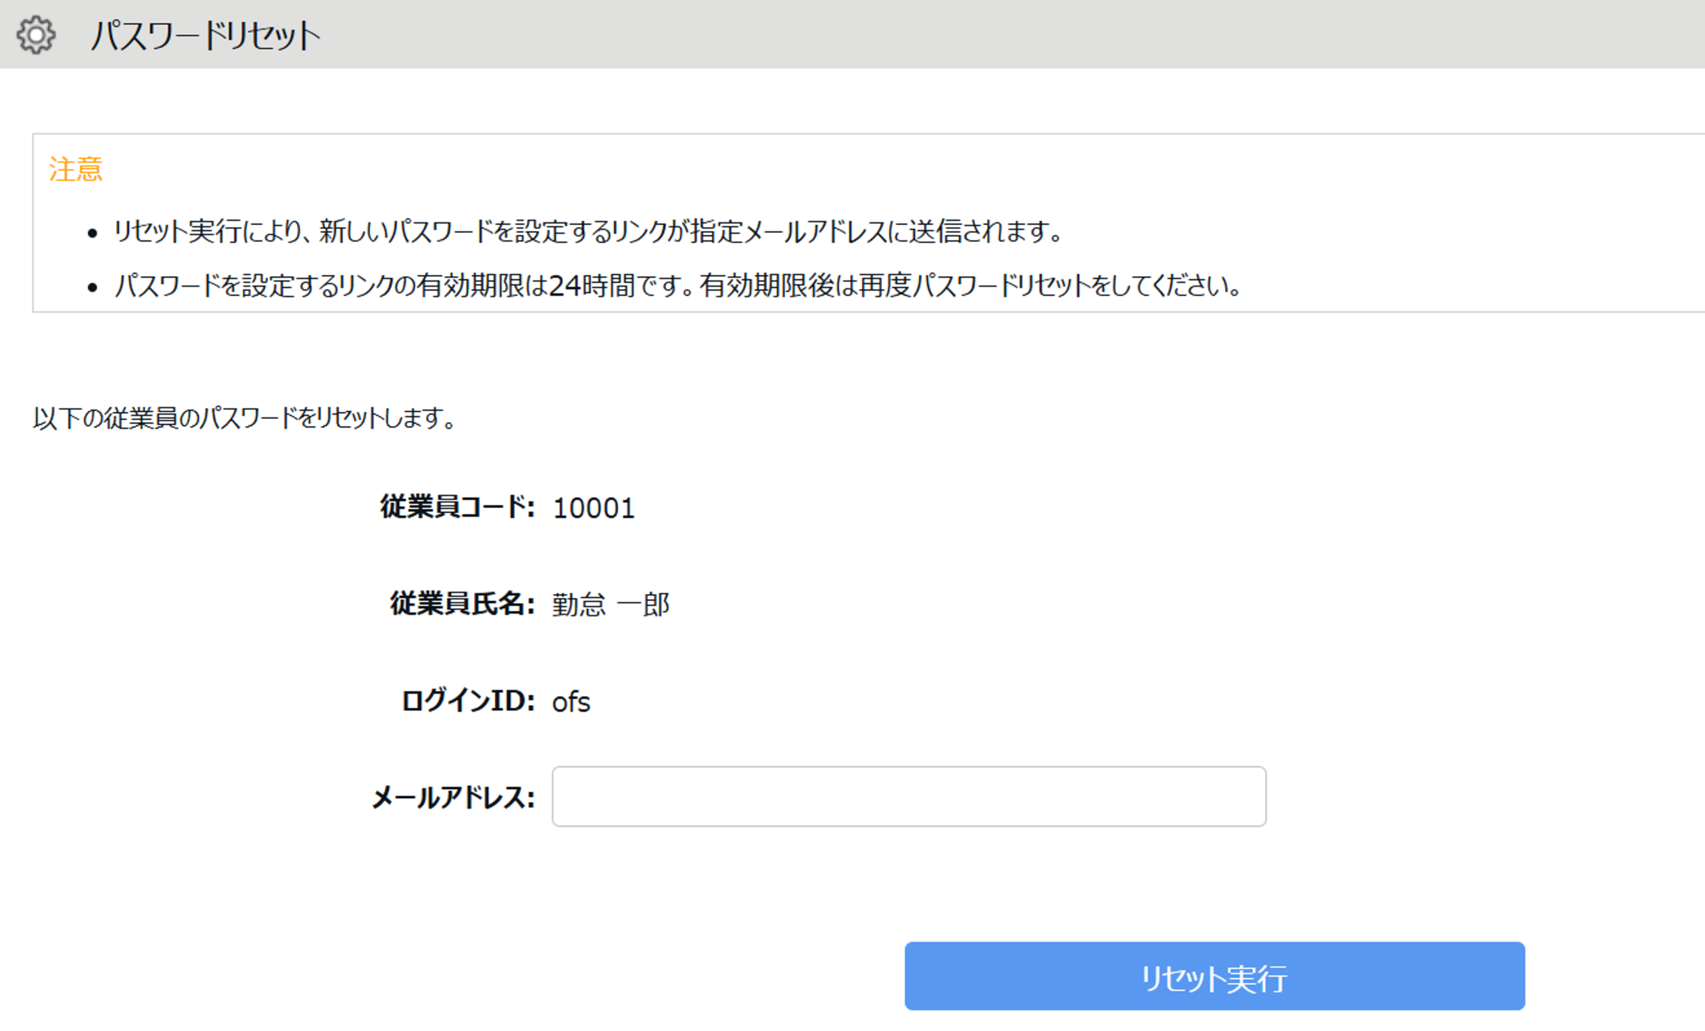Viewport: 1705px width, 1031px height.
Task: Click the orange 注意 heading
Action: (75, 170)
